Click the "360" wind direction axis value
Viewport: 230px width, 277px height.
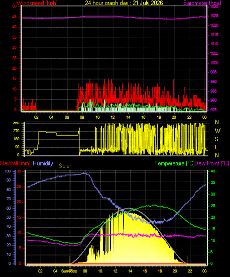click(16, 123)
